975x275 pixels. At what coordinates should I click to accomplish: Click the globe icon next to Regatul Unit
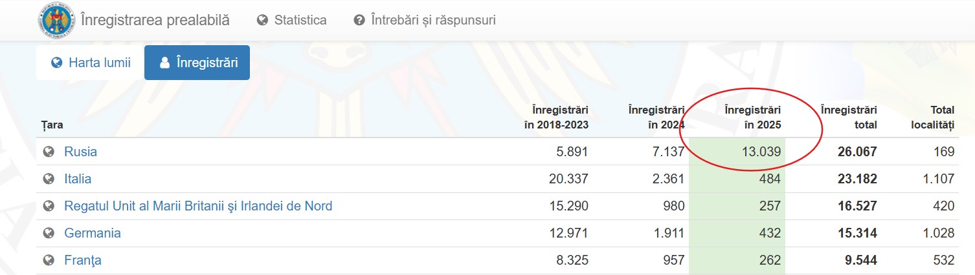pyautogui.click(x=48, y=206)
